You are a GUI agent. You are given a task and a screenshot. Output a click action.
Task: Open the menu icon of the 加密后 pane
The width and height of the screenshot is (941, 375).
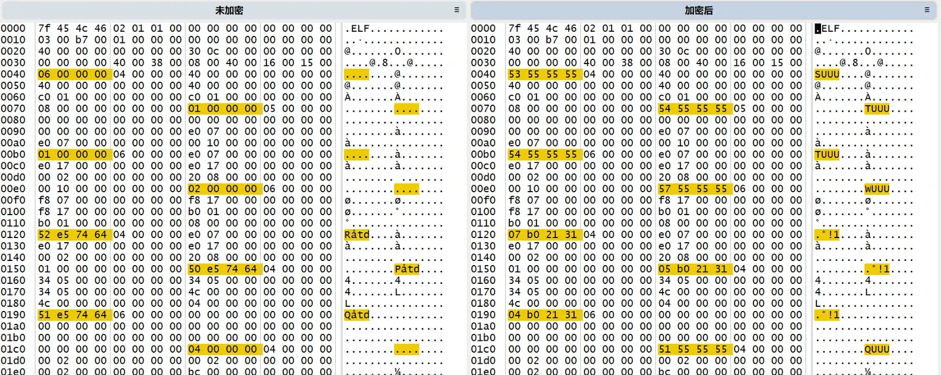(927, 10)
